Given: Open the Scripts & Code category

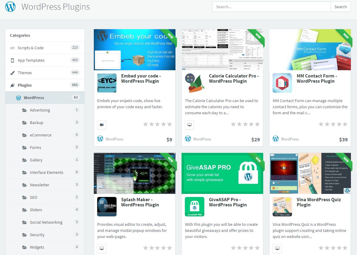Looking at the screenshot, I should [45, 48].
